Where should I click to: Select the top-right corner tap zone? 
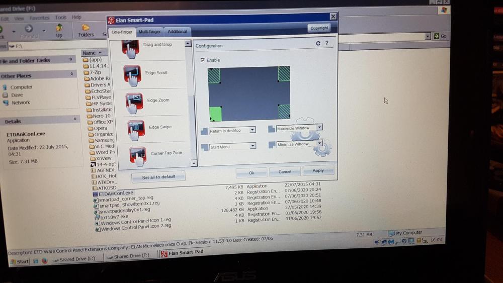(284, 74)
